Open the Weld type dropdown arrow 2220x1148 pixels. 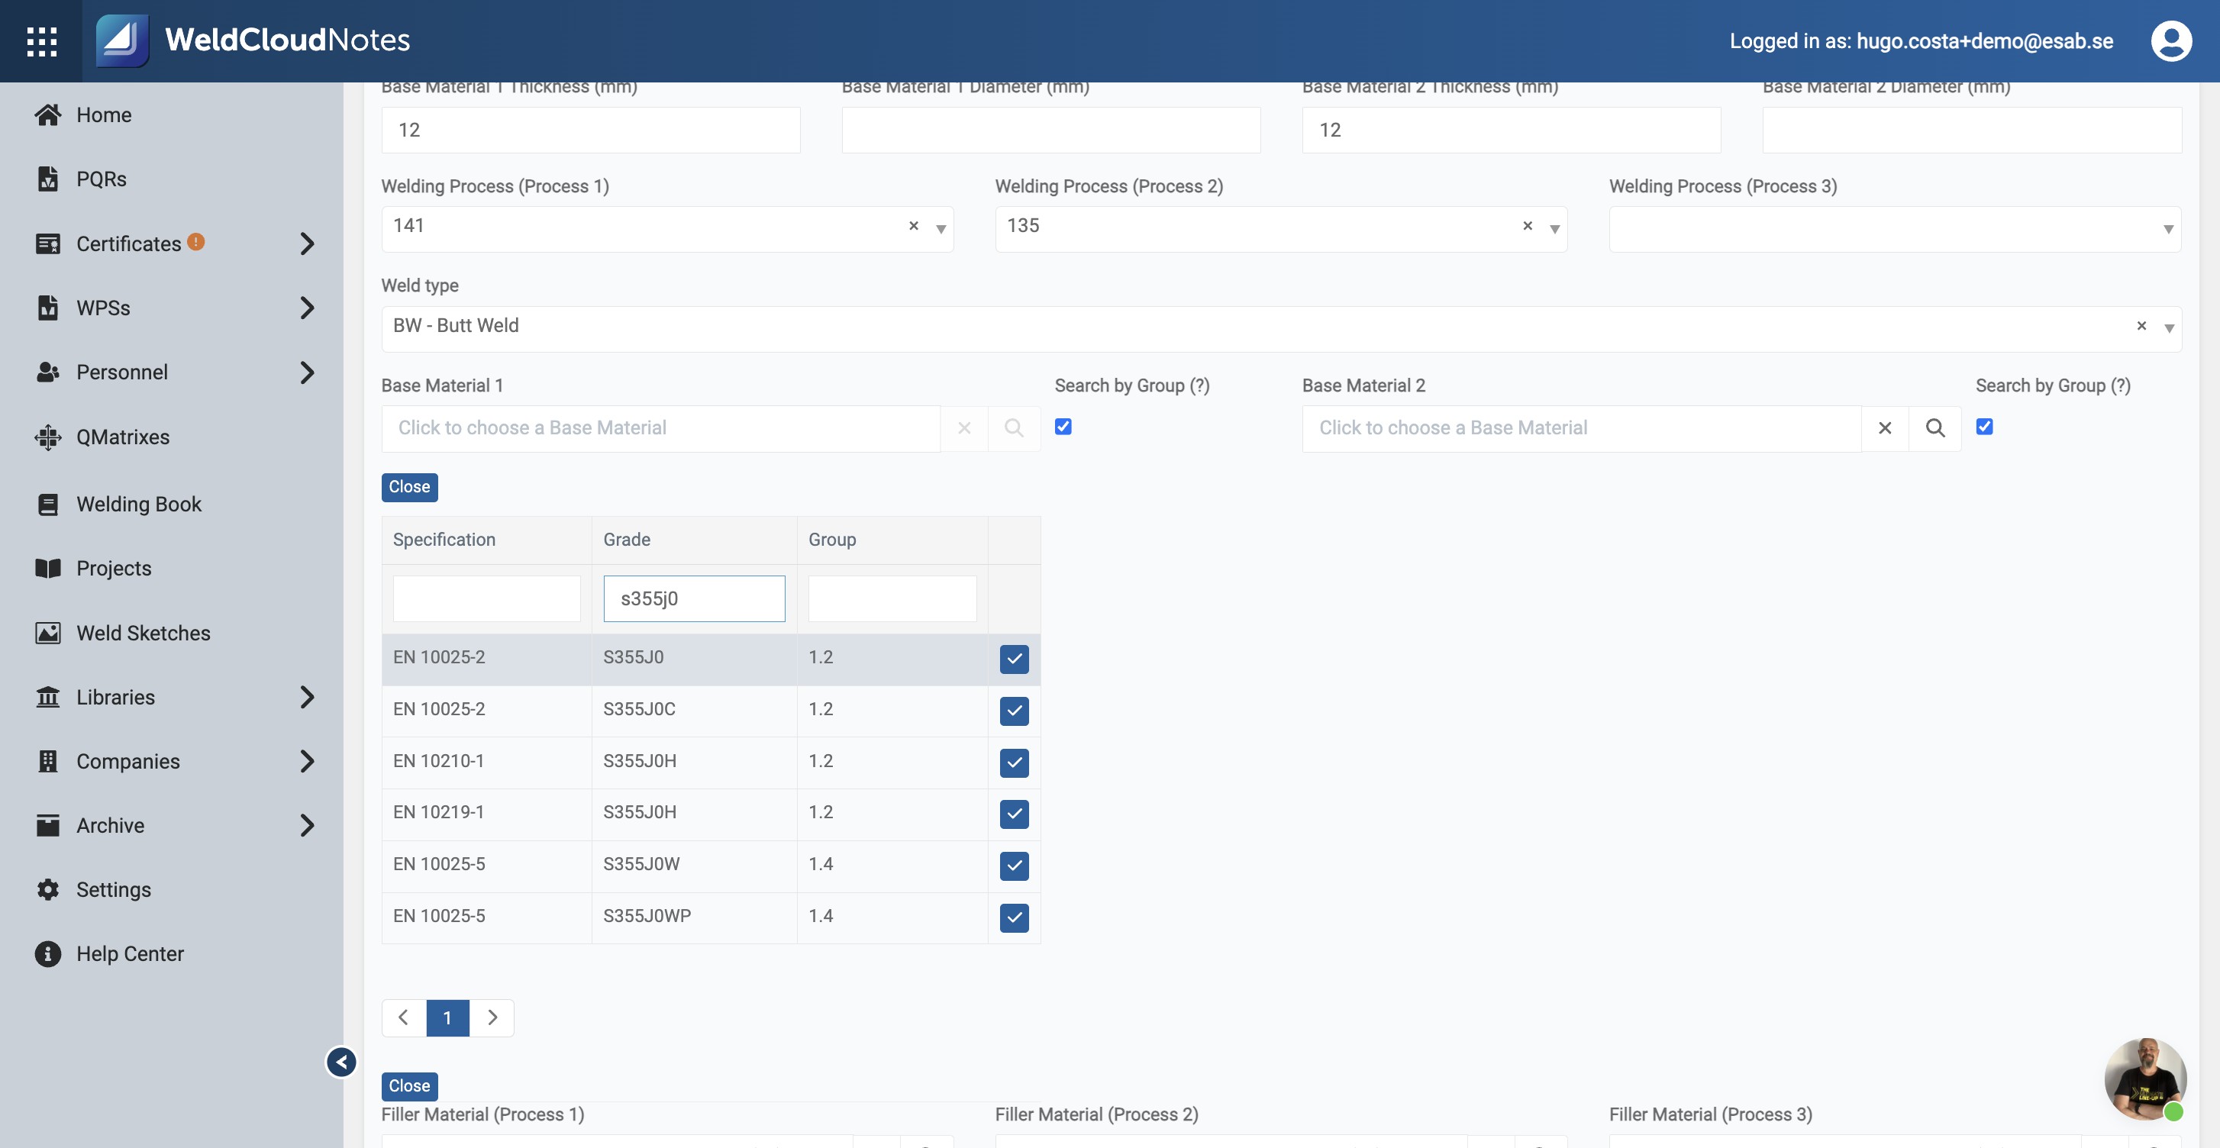pyautogui.click(x=2169, y=328)
